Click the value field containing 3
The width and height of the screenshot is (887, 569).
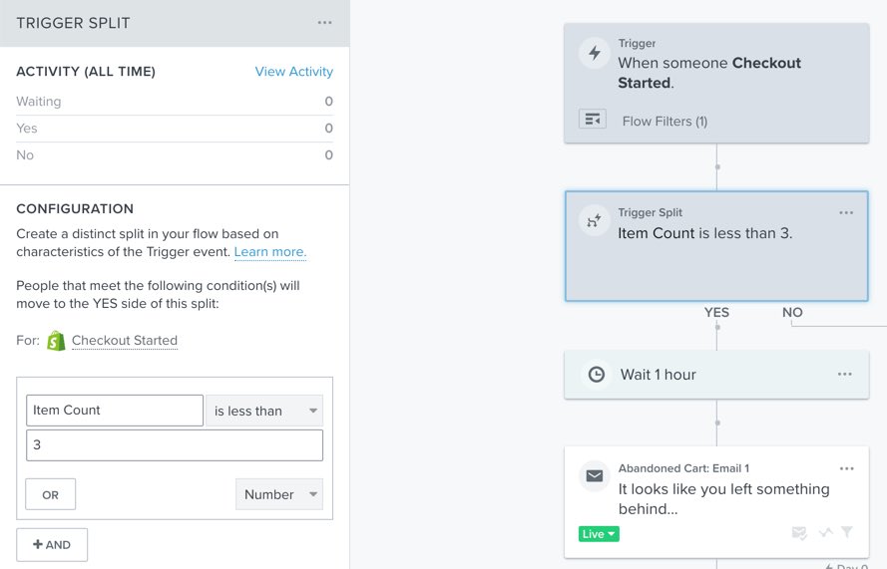(x=175, y=445)
